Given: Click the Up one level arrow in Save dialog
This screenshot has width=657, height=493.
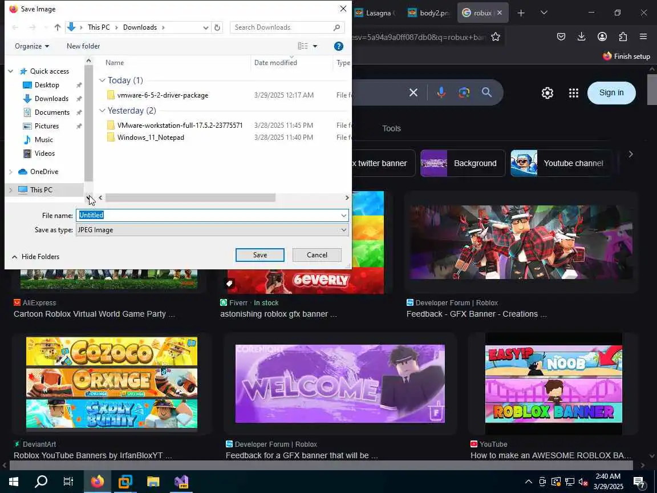Looking at the screenshot, I should (x=58, y=27).
